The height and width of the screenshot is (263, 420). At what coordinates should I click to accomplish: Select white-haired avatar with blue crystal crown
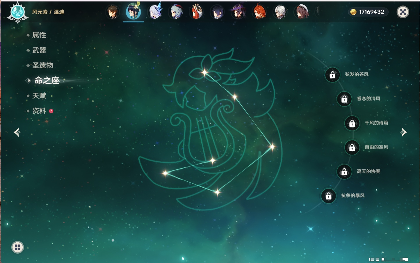[155, 12]
